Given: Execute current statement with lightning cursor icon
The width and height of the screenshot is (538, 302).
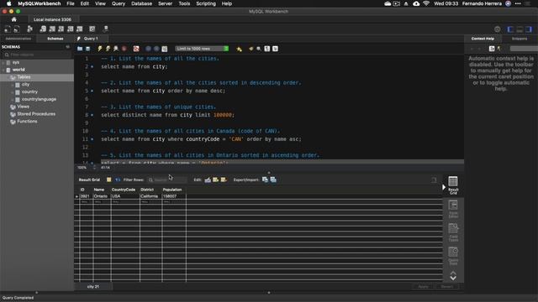Looking at the screenshot, I should click(108, 49).
